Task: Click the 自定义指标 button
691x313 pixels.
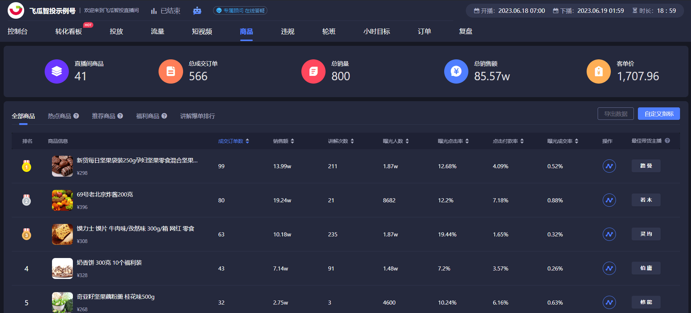Action: [658, 114]
